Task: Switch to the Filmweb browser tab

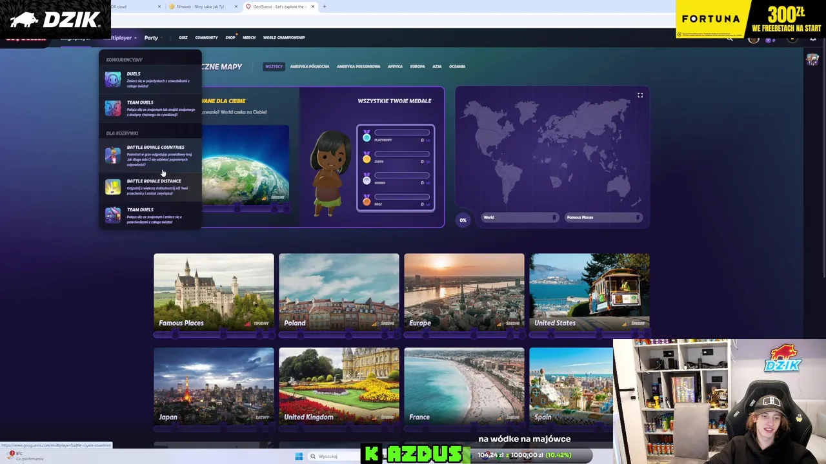Action: [203, 6]
